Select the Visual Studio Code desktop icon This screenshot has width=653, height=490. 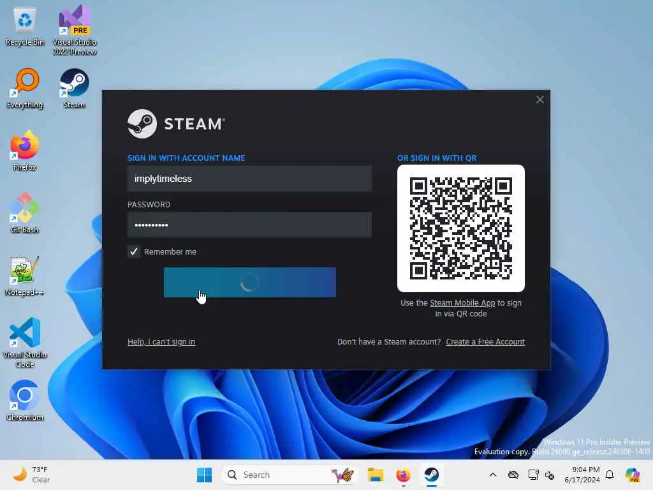point(25,343)
